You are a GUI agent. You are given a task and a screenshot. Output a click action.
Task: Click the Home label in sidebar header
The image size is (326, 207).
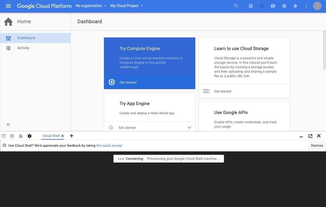24,22
